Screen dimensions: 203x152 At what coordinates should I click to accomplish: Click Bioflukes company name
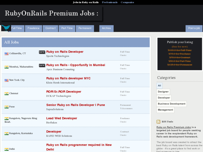point(52,123)
